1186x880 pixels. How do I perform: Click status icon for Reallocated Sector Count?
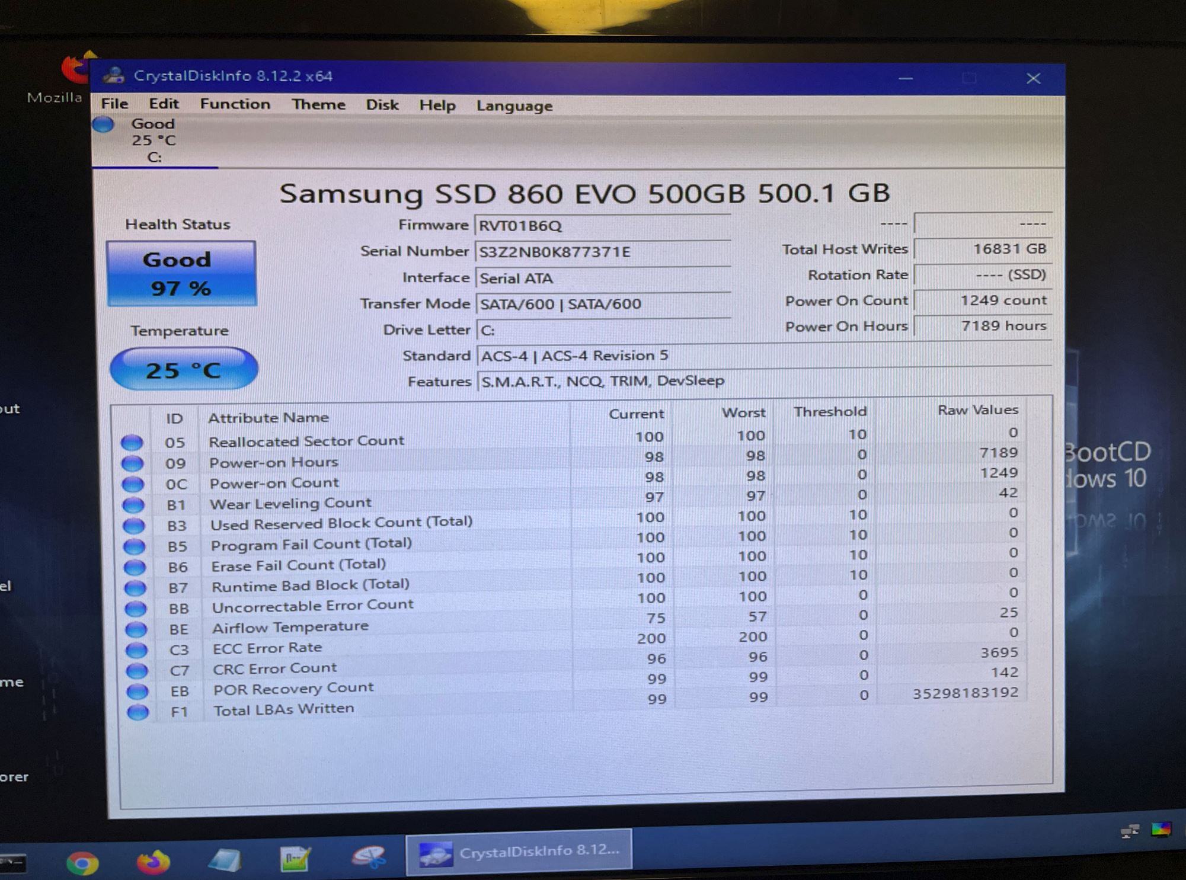pyautogui.click(x=132, y=443)
